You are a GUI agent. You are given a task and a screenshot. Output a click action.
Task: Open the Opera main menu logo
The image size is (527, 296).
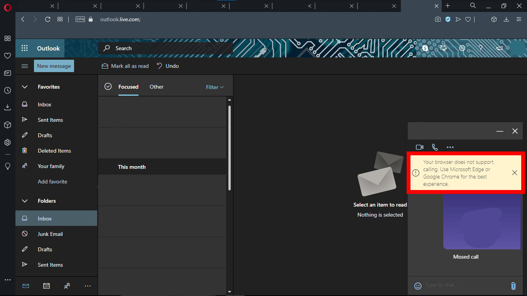pos(8,8)
